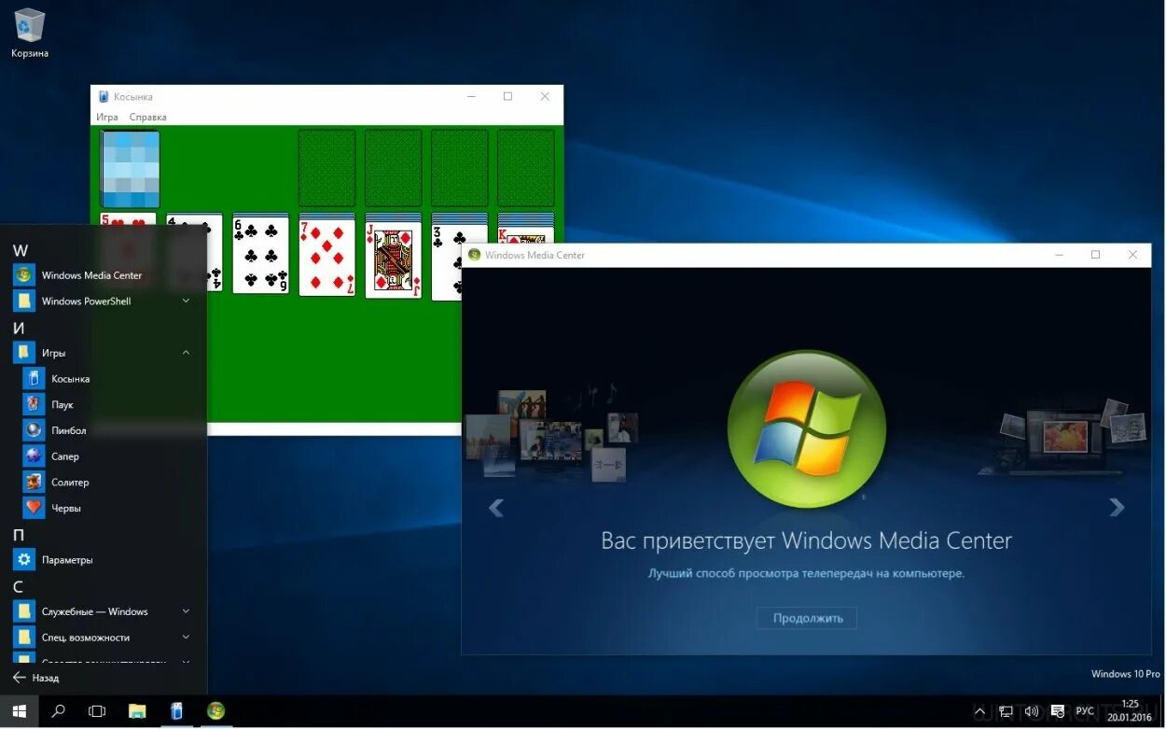Screen dimensions: 1166x729
Task: Click the Служебные — Windows folder icon
Action: click(24, 611)
